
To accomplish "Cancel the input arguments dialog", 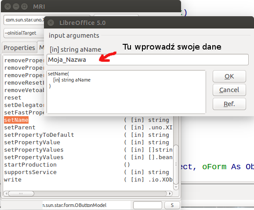I will (x=229, y=90).
